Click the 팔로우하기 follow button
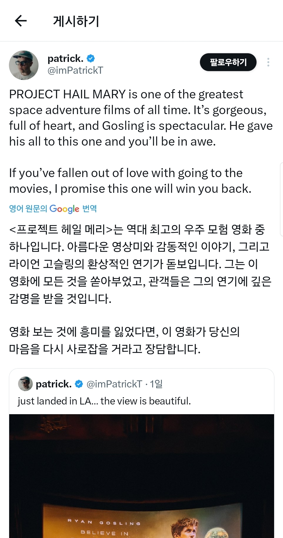 click(x=228, y=62)
